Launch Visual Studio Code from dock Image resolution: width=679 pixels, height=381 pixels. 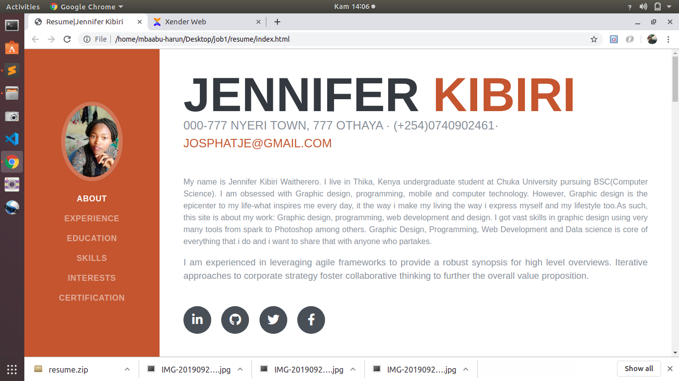click(12, 139)
